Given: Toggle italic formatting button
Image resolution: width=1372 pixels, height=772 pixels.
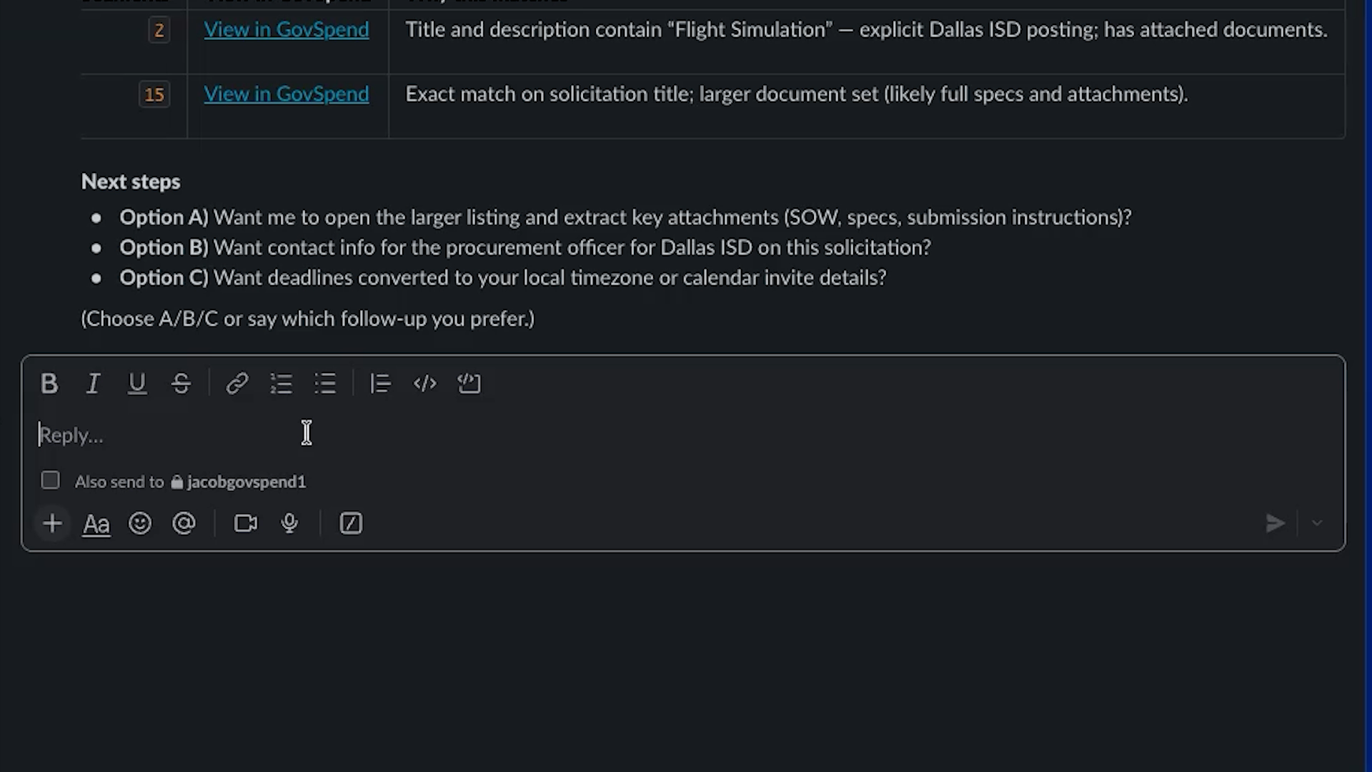Looking at the screenshot, I should (93, 384).
